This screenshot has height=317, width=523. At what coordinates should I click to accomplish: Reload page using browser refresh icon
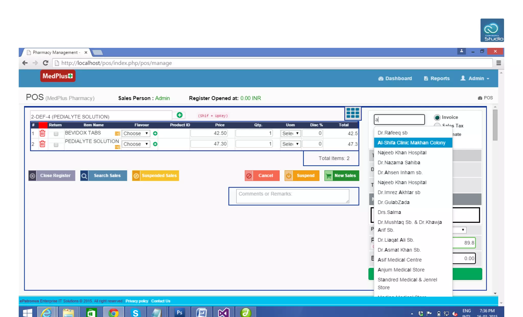click(45, 63)
